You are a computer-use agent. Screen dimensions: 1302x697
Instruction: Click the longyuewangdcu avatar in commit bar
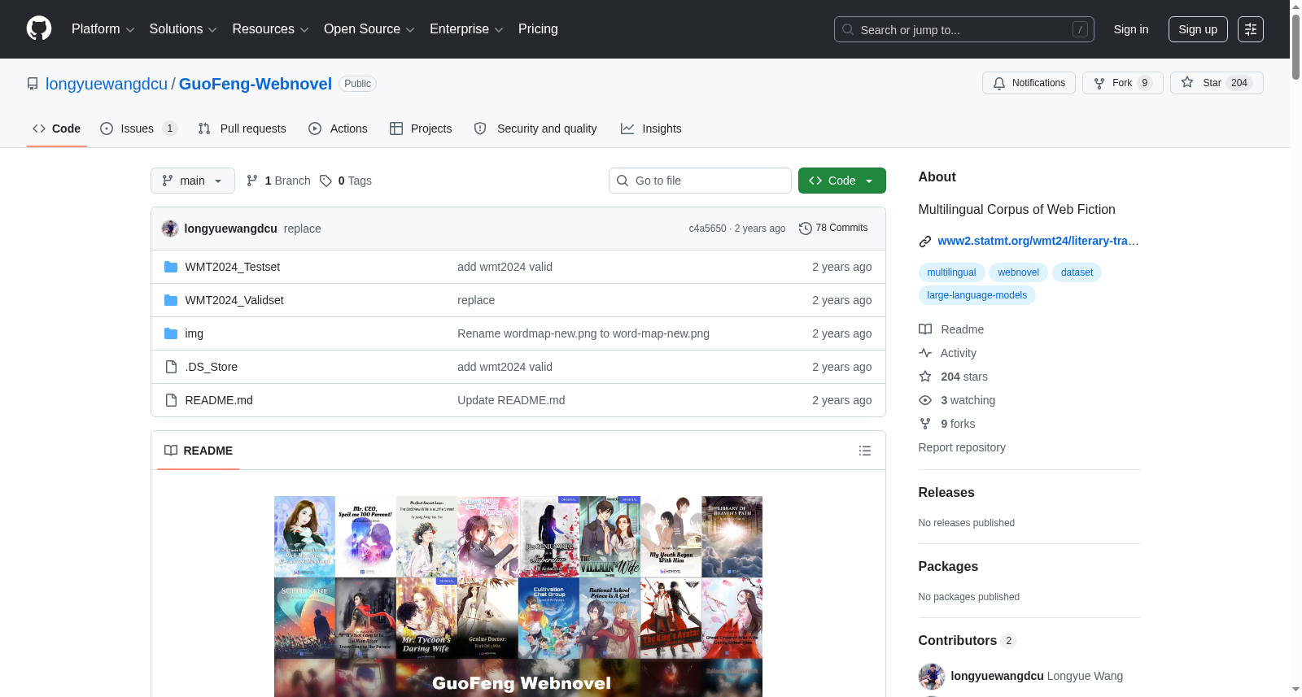170,229
